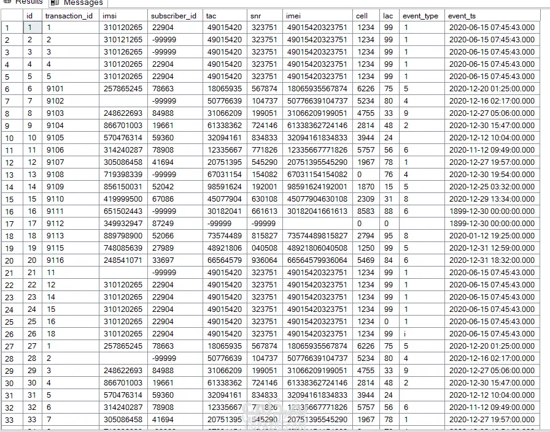Click imei cell 20751395545290 in row 12

click(317, 162)
